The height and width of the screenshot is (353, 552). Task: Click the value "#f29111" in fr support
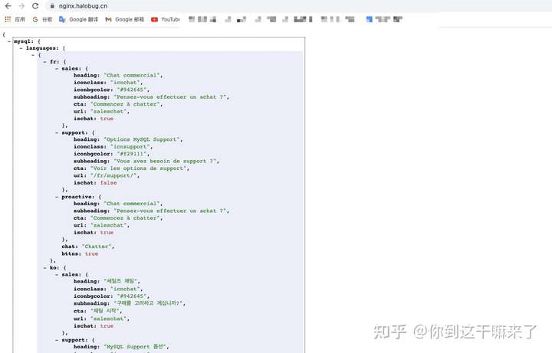tap(132, 154)
